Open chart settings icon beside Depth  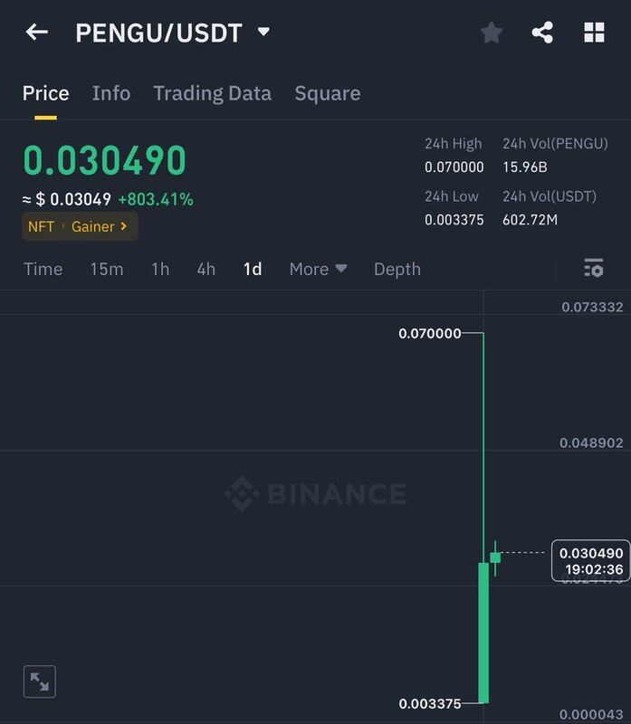594,268
